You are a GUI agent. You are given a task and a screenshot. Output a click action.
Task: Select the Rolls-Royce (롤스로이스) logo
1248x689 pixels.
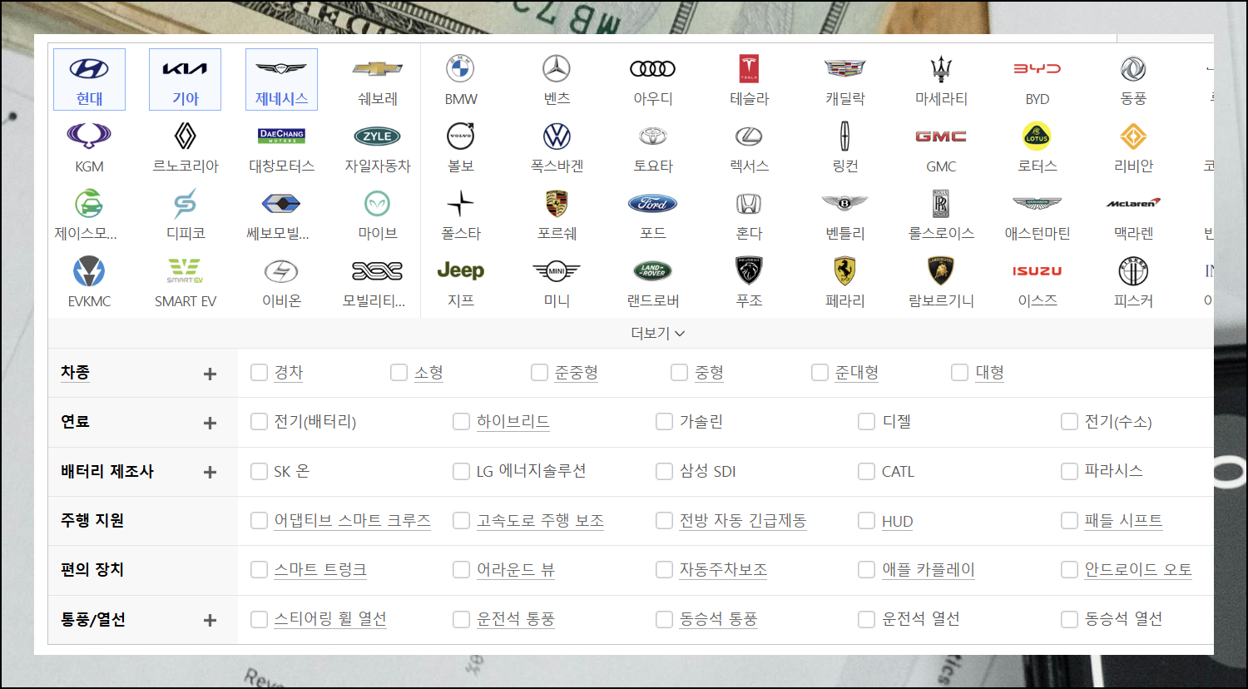941,203
